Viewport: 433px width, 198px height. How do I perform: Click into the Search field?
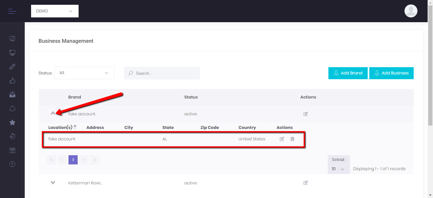pos(165,73)
